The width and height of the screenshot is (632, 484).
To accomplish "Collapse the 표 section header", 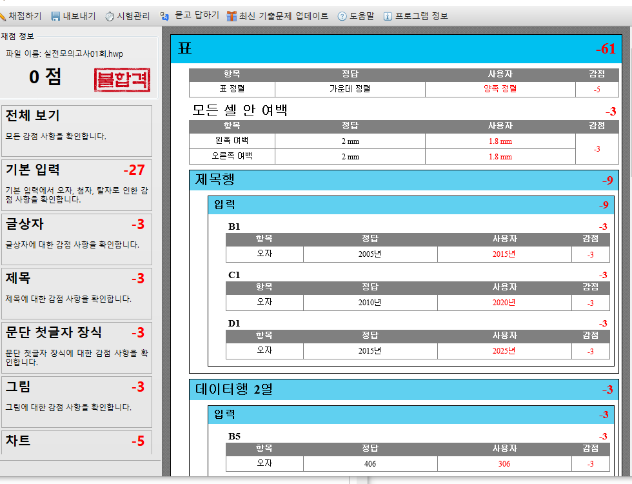I will click(397, 49).
